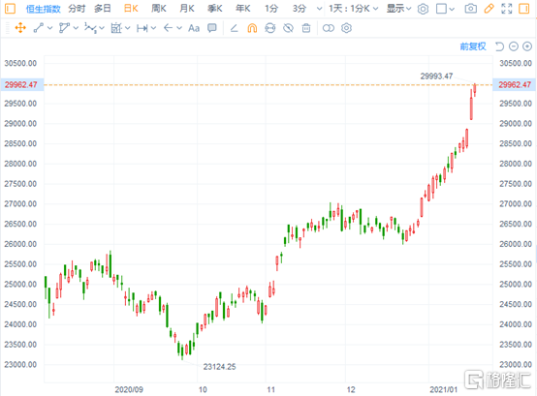Viewport: 537px width, 396px height.
Task: Click the 30500.00 left axis label
Action: (20, 63)
